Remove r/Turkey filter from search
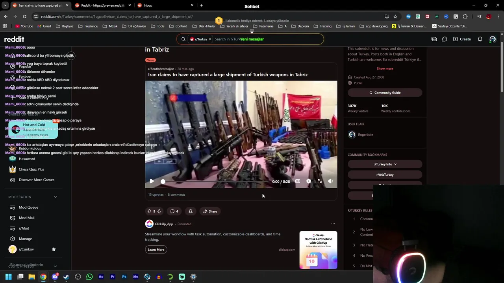The width and height of the screenshot is (504, 283). click(210, 39)
